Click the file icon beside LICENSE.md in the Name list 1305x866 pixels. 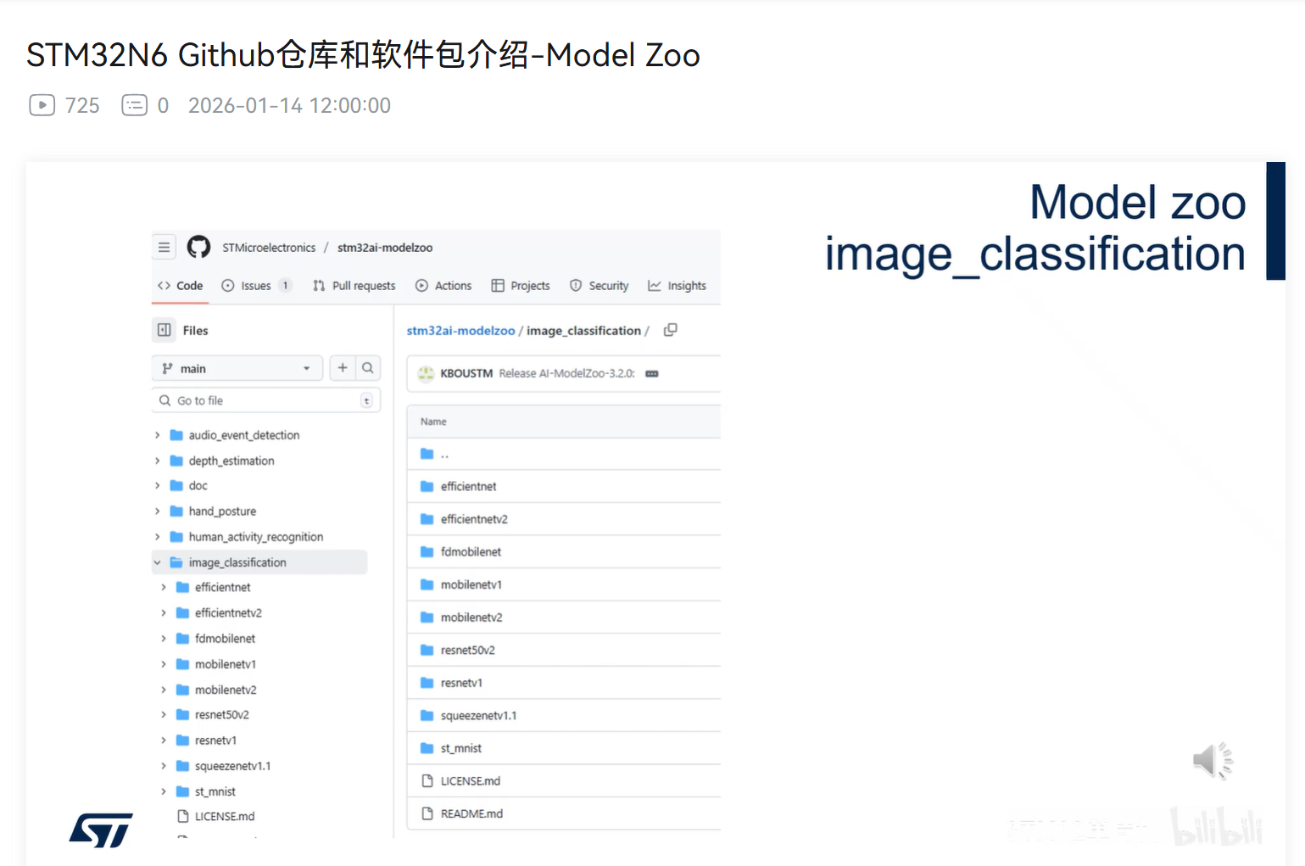[x=427, y=781]
